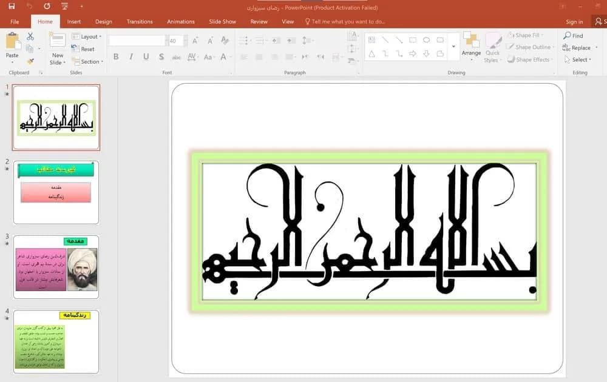Open Quick Styles gallery
This screenshot has height=382, width=607.
tap(492, 48)
